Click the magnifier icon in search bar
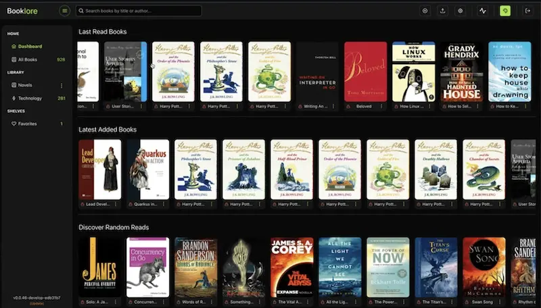 coord(81,11)
